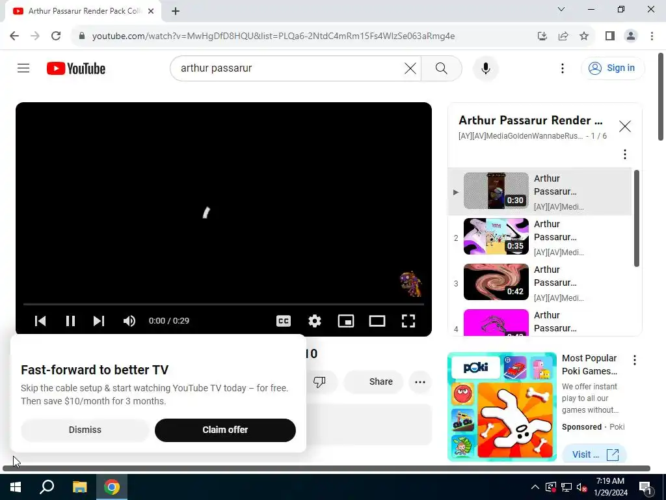Select playlist video 3 with 0:42 duration
This screenshot has width=666, height=500.
(539, 283)
